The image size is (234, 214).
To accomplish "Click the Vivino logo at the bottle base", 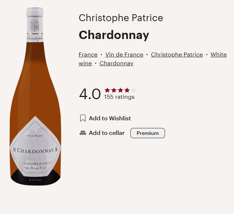I will (35, 180).
